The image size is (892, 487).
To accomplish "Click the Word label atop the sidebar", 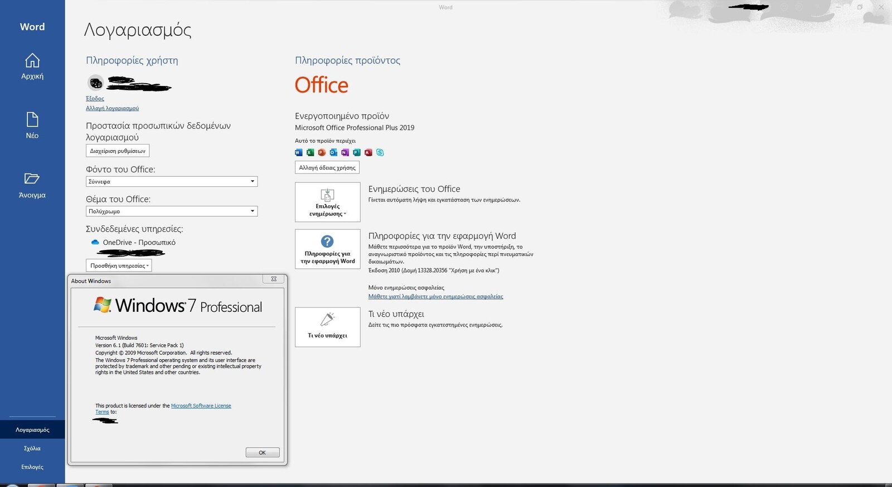I will point(32,27).
